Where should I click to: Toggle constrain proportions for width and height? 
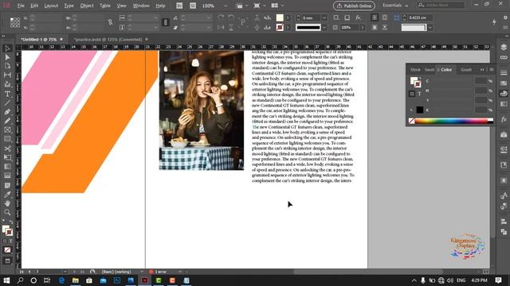click(110, 22)
